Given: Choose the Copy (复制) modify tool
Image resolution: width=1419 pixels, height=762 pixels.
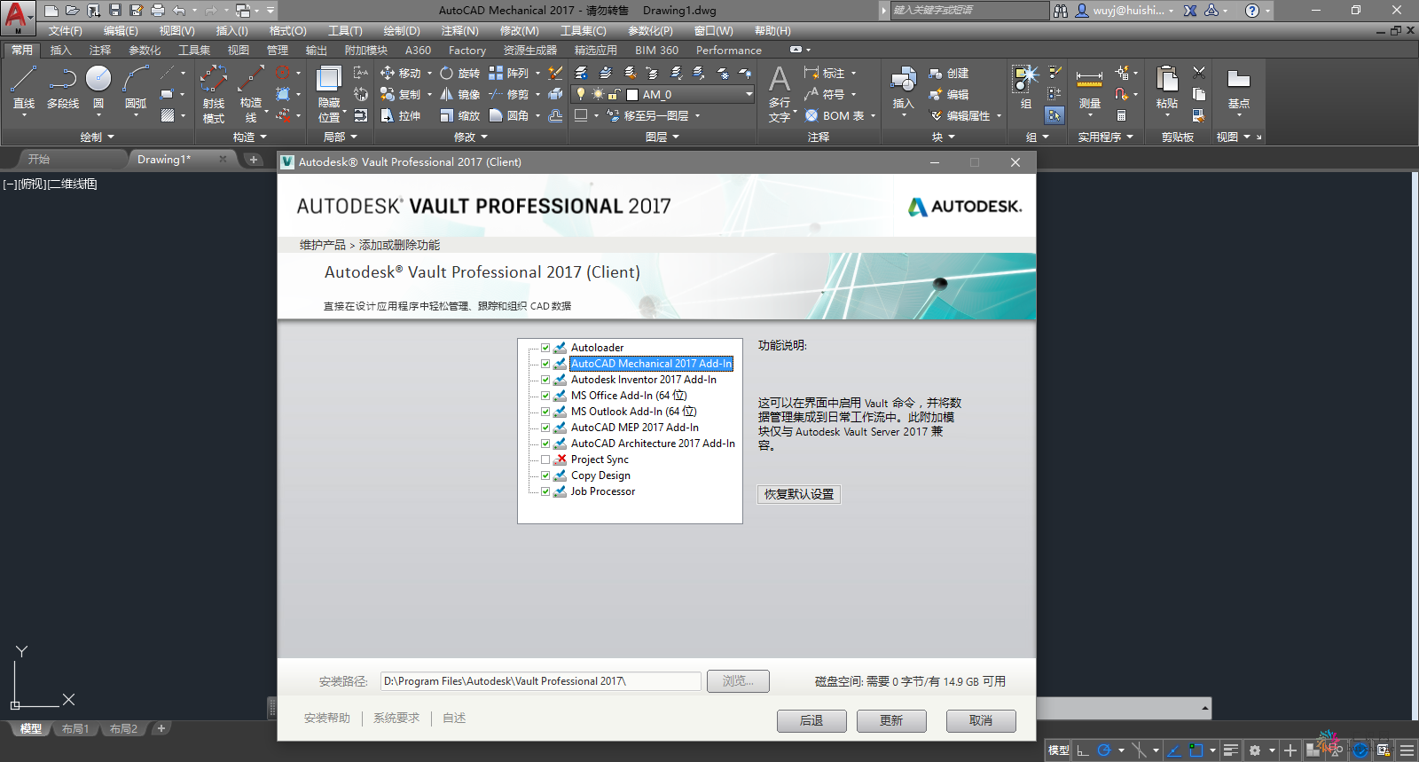Looking at the screenshot, I should point(400,94).
